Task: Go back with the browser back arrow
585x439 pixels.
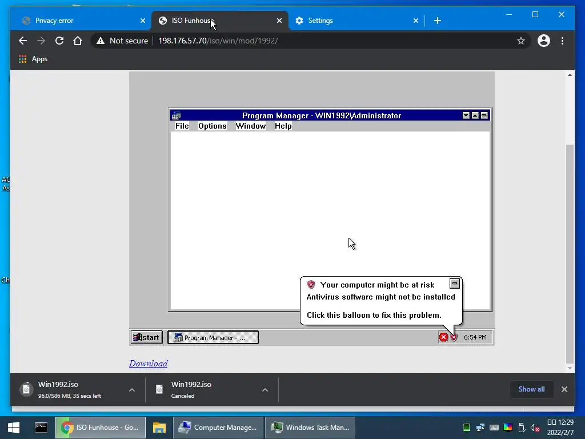Action: point(23,41)
